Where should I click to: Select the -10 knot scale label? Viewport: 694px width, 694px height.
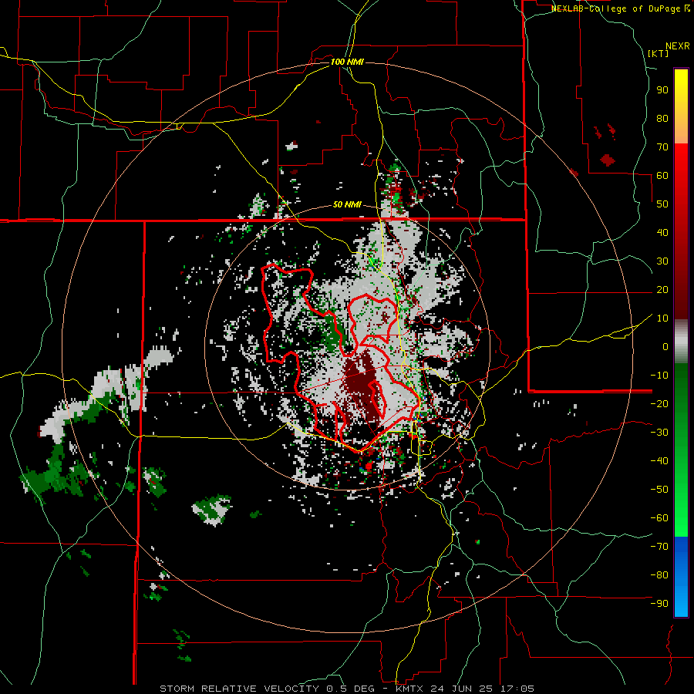click(x=659, y=376)
